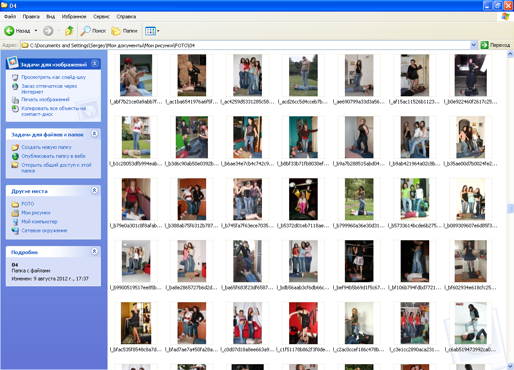
Task: Collapse the Другие места panel
Action: point(95,190)
